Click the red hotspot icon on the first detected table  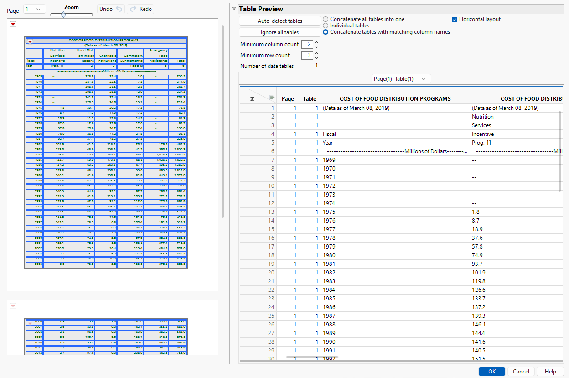(30, 41)
